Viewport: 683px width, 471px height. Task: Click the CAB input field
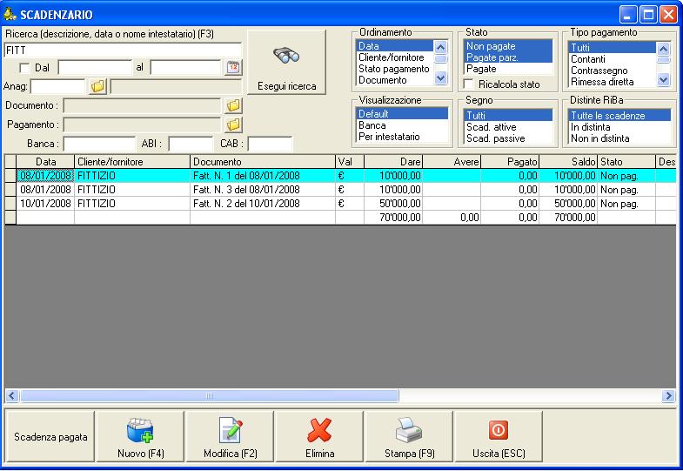[x=270, y=144]
